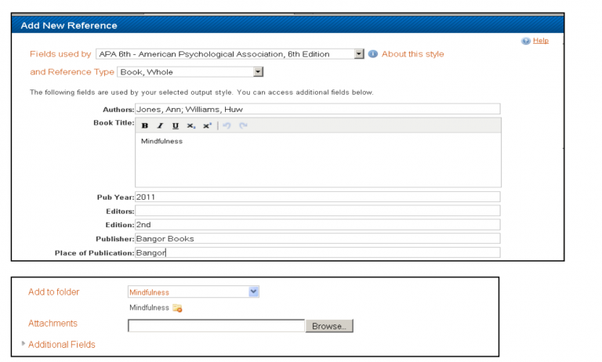Open the Help link
Viewport: 602px width, 362px height.
pos(541,41)
